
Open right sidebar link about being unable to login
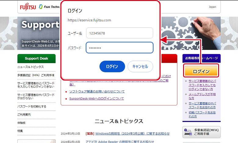pyautogui.click(x=202, y=85)
